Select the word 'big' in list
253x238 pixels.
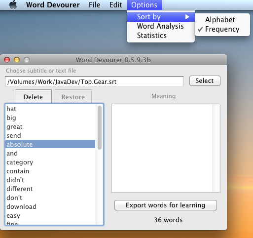pos(50,118)
